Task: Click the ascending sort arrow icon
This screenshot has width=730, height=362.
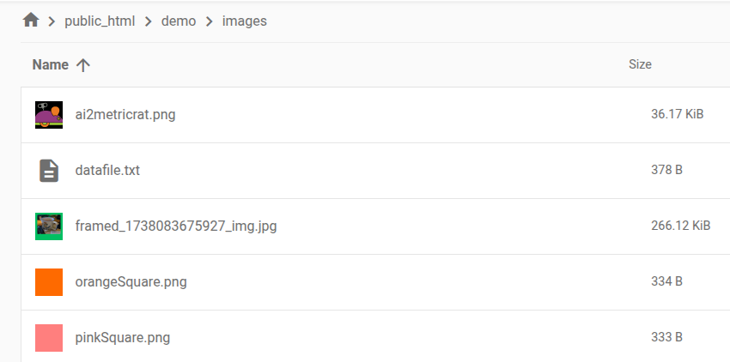Action: tap(83, 64)
